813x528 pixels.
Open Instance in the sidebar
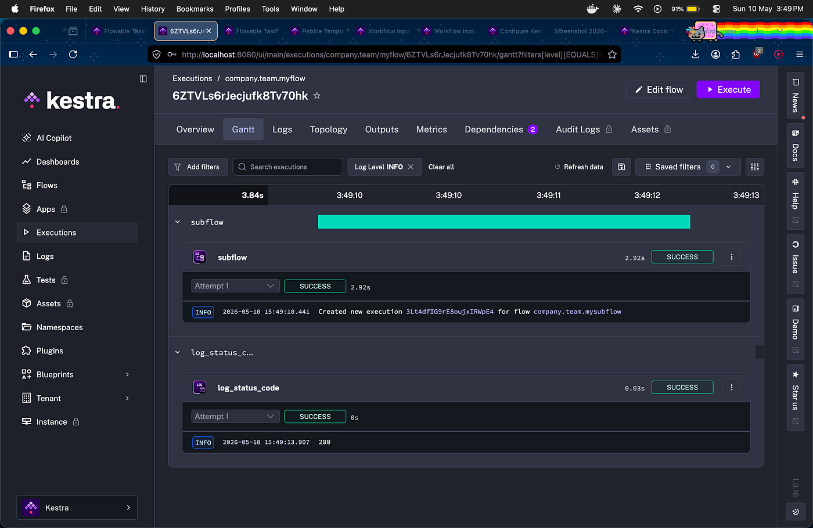tap(52, 422)
